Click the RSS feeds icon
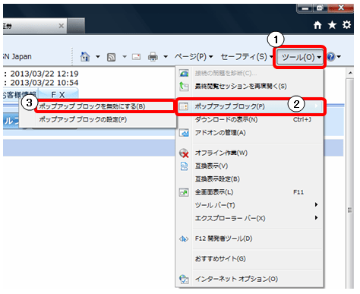 (111, 57)
